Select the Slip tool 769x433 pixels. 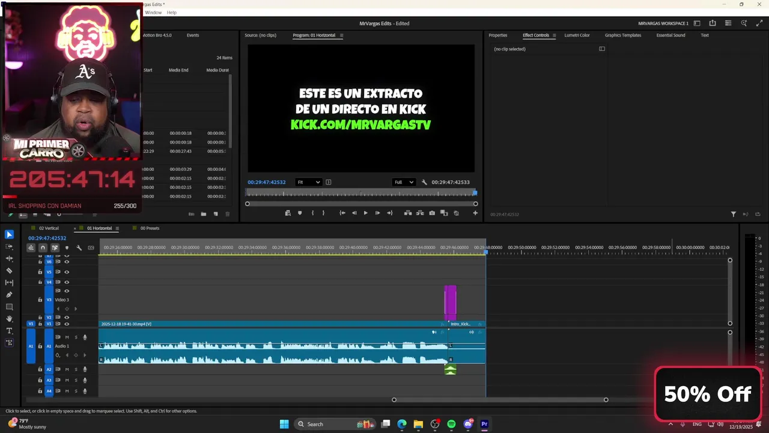pos(9,283)
